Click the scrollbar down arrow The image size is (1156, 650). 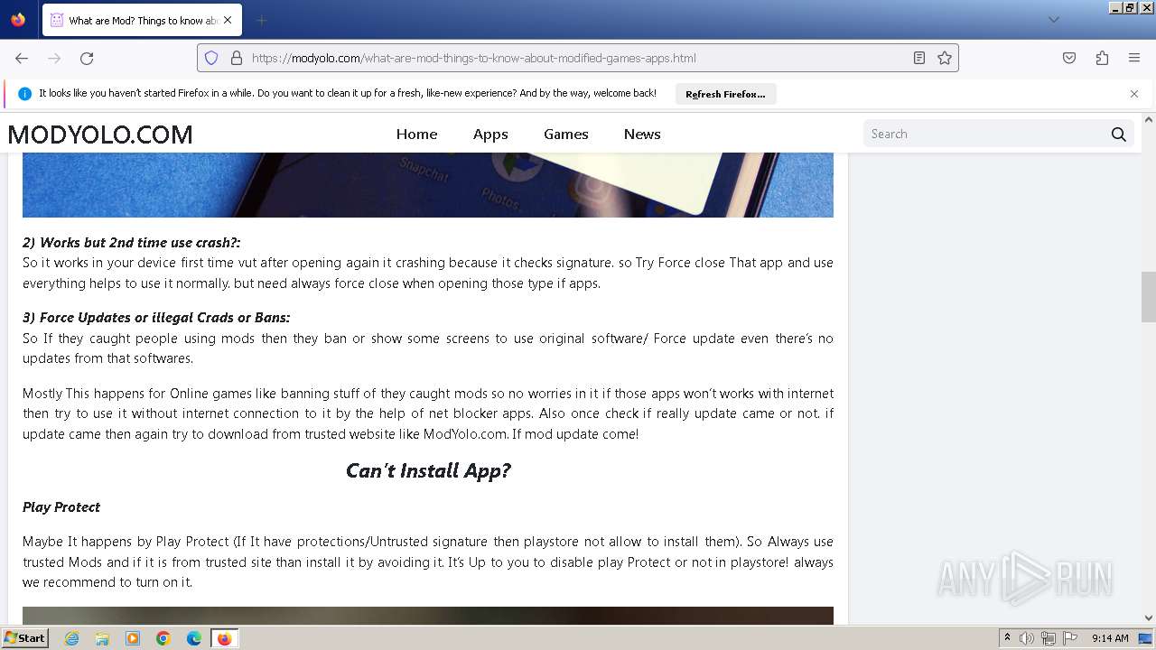[x=1149, y=617]
